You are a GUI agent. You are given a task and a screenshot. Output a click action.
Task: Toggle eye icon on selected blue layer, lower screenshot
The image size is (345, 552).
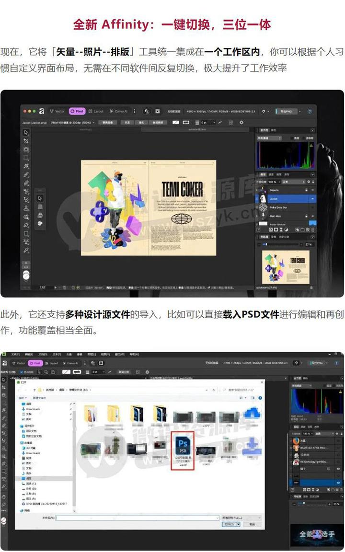point(339,483)
